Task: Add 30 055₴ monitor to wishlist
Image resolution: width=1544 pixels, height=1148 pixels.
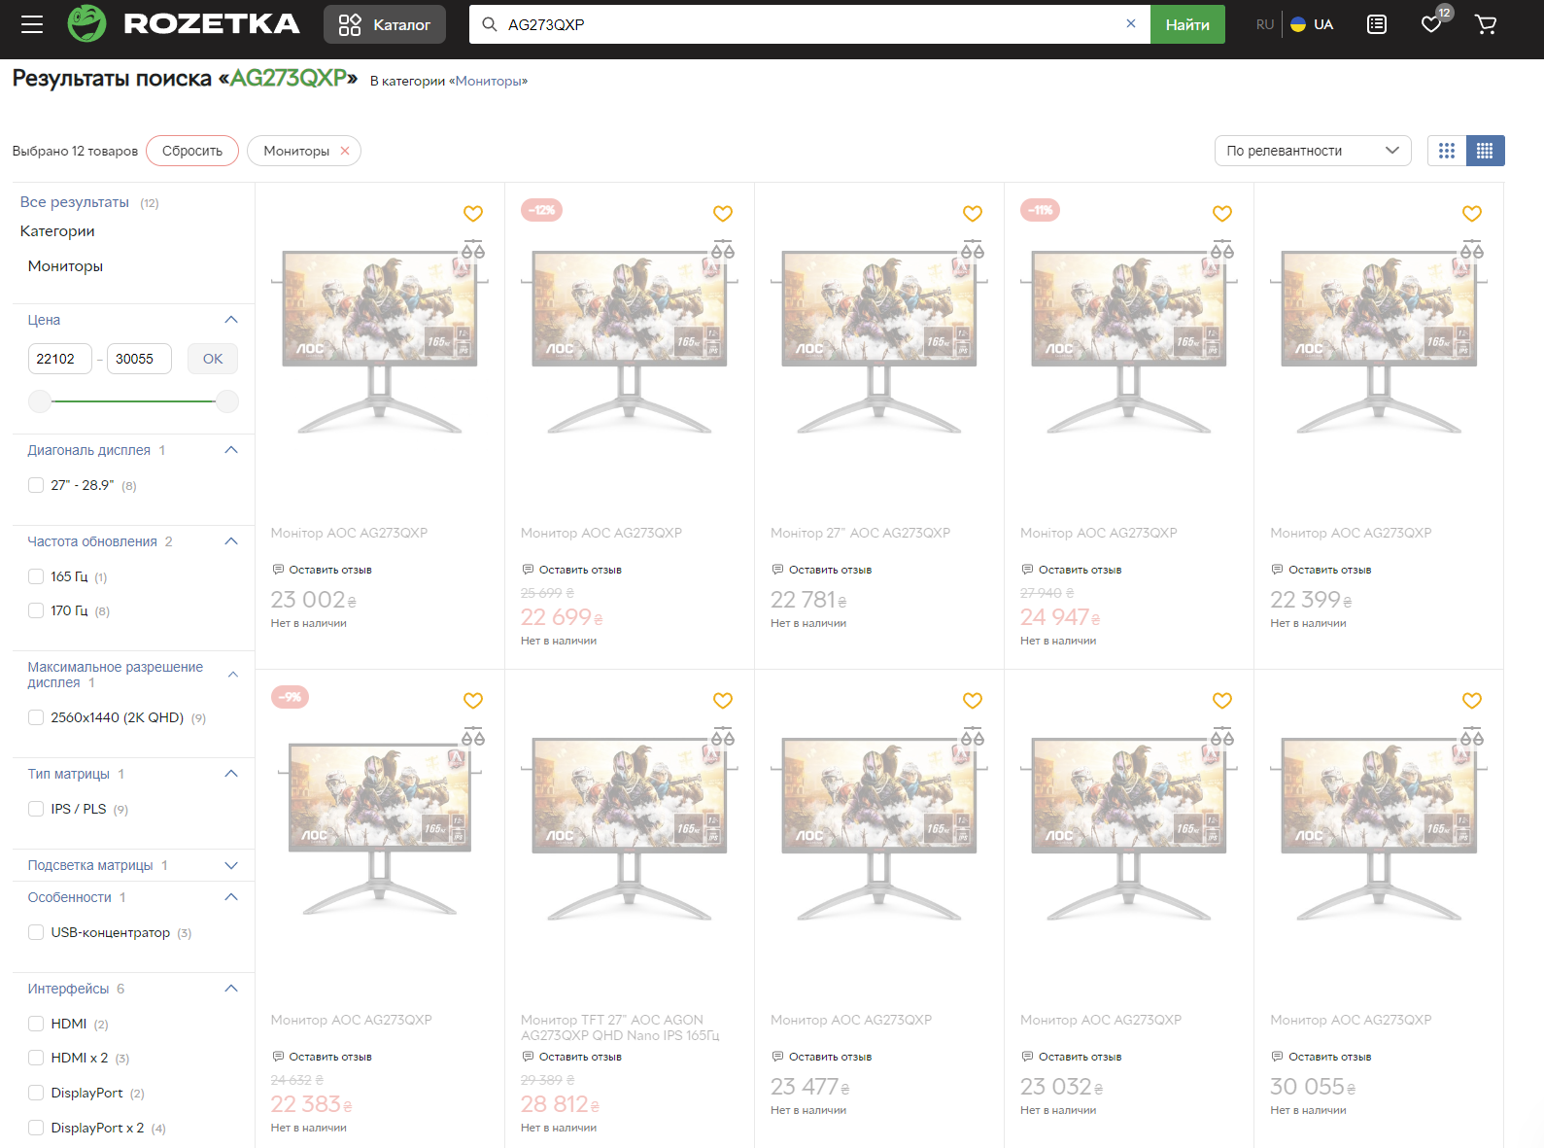Action: (1472, 701)
